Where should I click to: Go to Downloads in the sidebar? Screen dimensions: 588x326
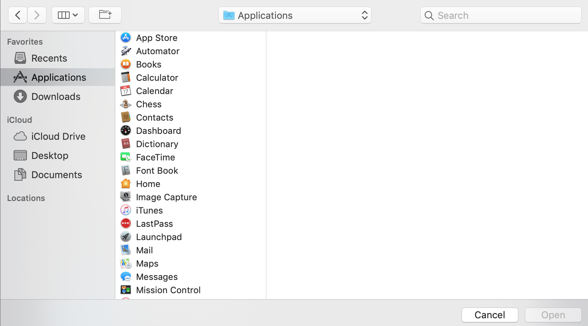click(x=58, y=97)
